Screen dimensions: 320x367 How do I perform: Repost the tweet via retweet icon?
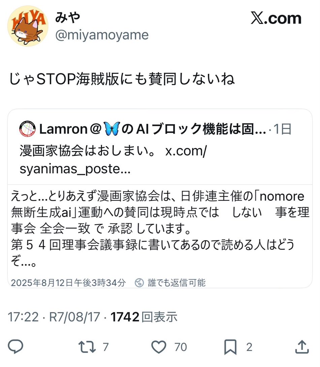87,347
